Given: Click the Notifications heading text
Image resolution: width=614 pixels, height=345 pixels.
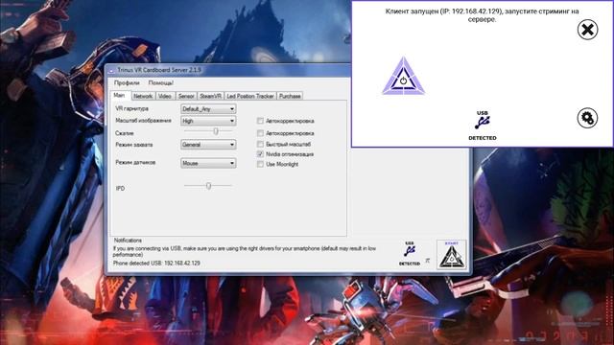Looking at the screenshot, I should click(128, 241).
